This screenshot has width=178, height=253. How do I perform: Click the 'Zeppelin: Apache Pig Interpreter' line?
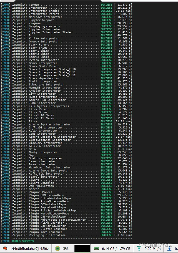[x=66, y=100]
